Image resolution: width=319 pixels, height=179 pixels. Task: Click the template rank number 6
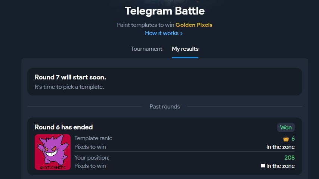tap(293, 139)
